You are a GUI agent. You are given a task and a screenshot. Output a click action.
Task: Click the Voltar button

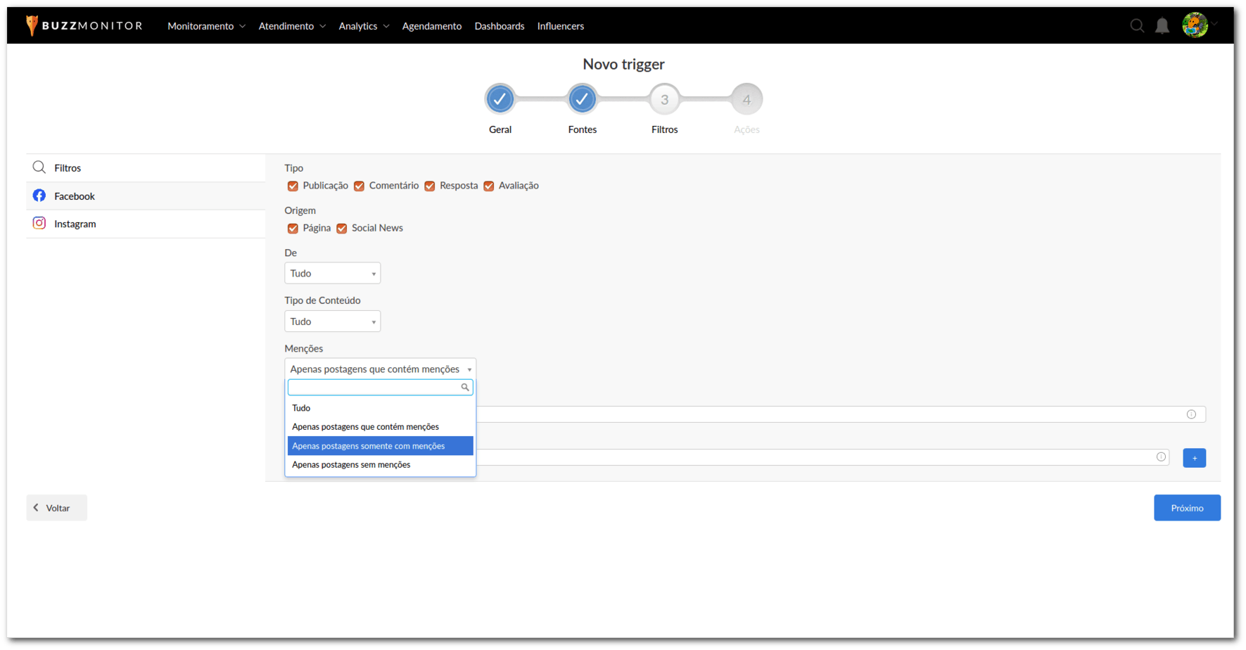click(x=57, y=508)
